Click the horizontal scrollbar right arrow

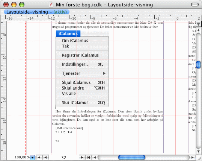click(x=193, y=157)
